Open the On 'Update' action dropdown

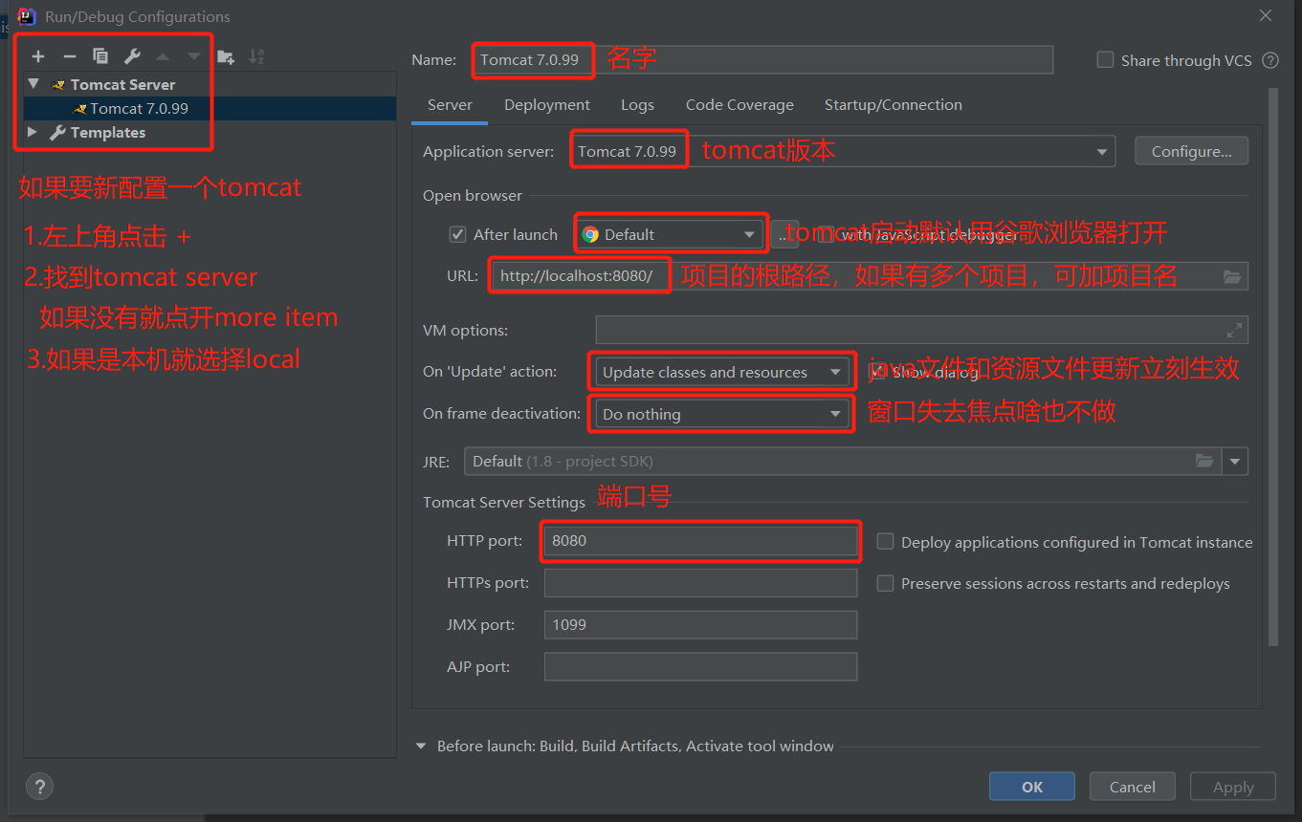point(722,372)
